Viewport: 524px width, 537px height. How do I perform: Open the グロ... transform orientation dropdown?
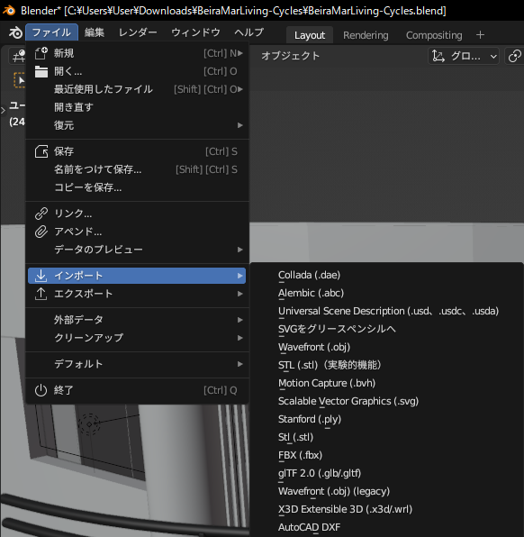[x=464, y=56]
